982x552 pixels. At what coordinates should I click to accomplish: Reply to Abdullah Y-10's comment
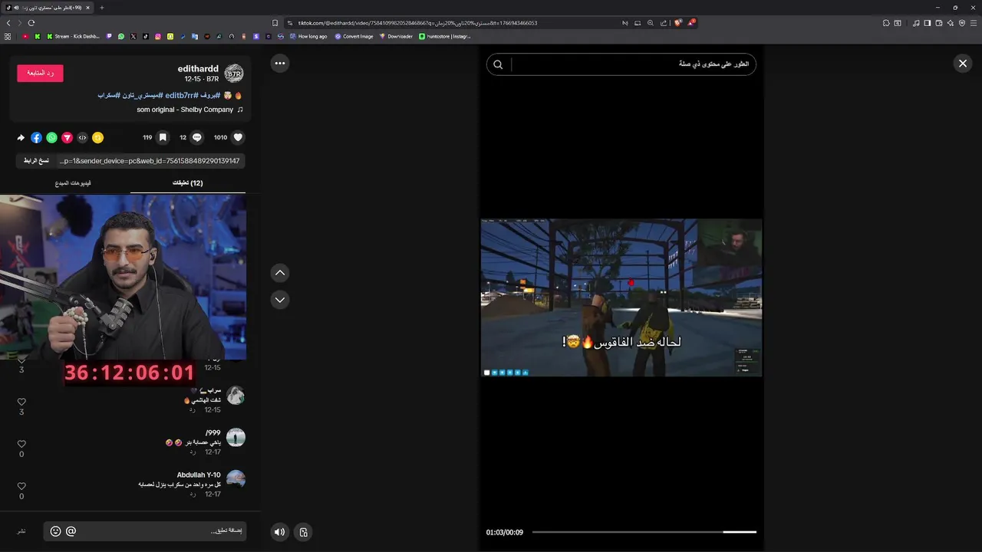coord(193,495)
